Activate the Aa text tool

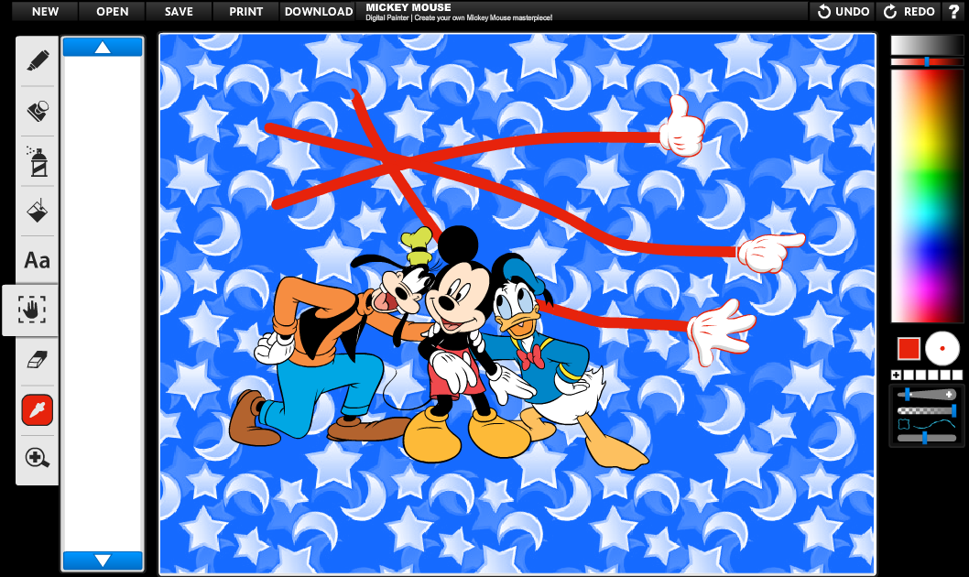pyautogui.click(x=37, y=260)
